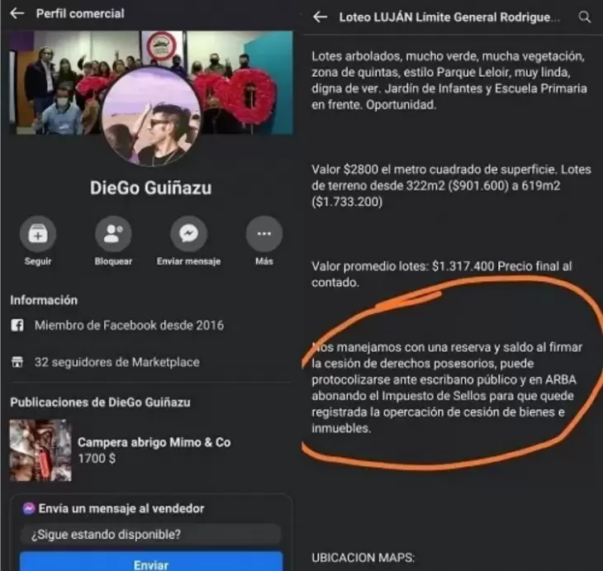Click the Loteo LUJÁN Límite General Rodrigue title

click(x=449, y=17)
